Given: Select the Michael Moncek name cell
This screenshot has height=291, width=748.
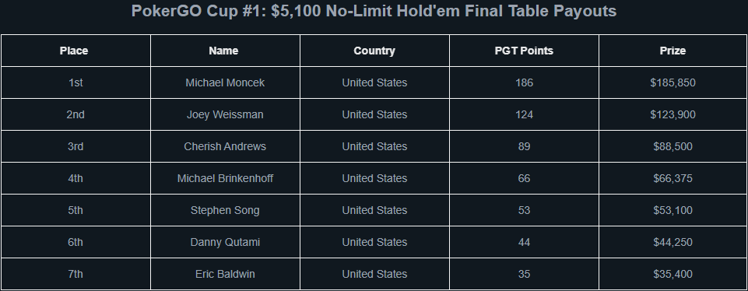Looking at the screenshot, I should 225,82.
